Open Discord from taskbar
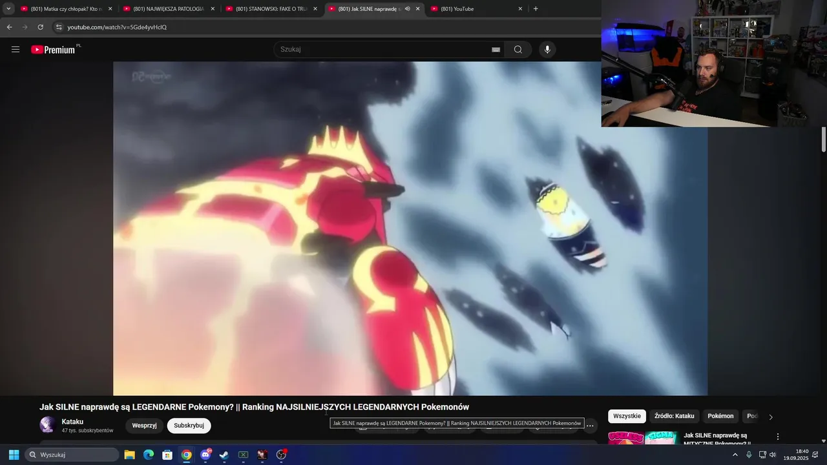Screen dimensions: 827x465 click(x=205, y=455)
